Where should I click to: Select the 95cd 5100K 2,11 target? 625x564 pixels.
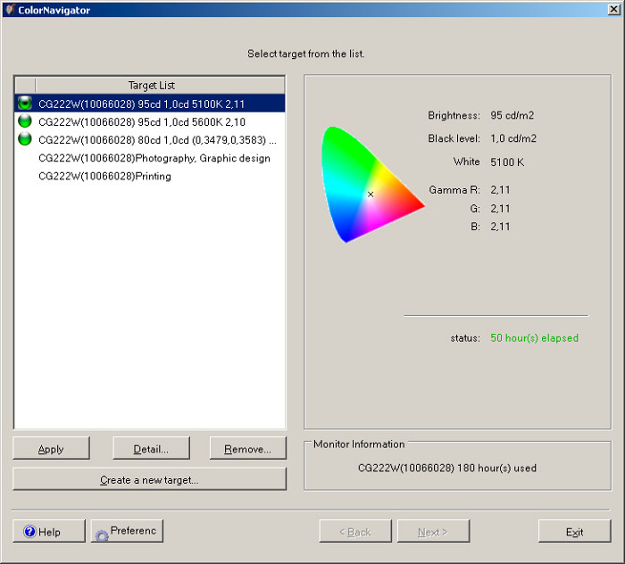(141, 104)
